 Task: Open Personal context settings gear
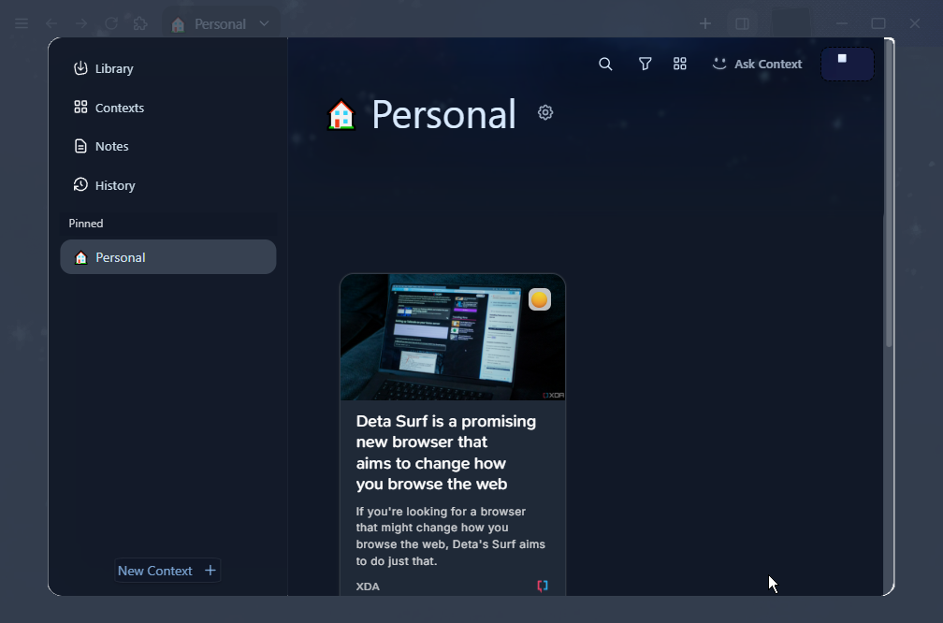point(545,112)
